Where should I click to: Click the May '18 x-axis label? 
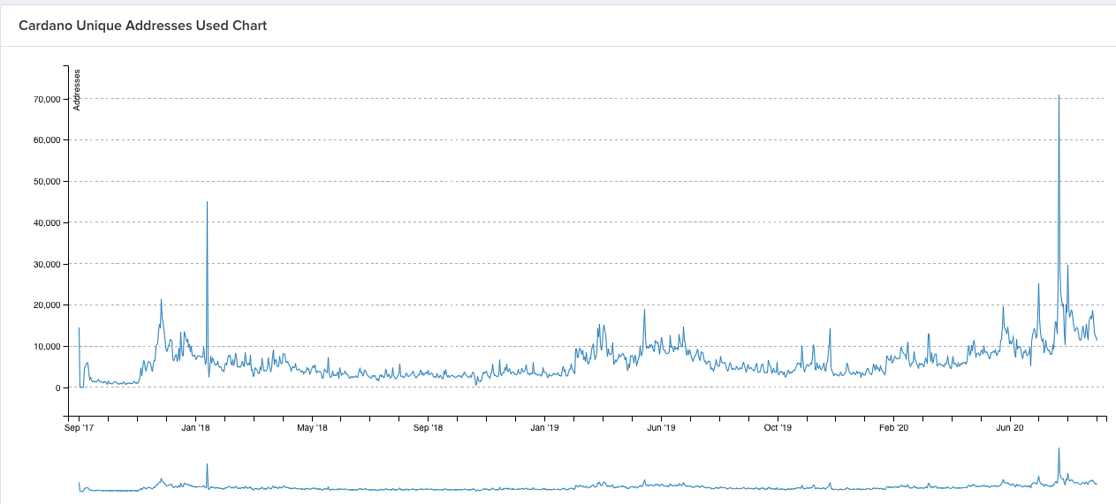pyautogui.click(x=312, y=428)
